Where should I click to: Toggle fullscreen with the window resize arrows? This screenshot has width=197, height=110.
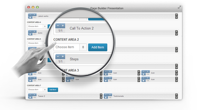click(179, 8)
